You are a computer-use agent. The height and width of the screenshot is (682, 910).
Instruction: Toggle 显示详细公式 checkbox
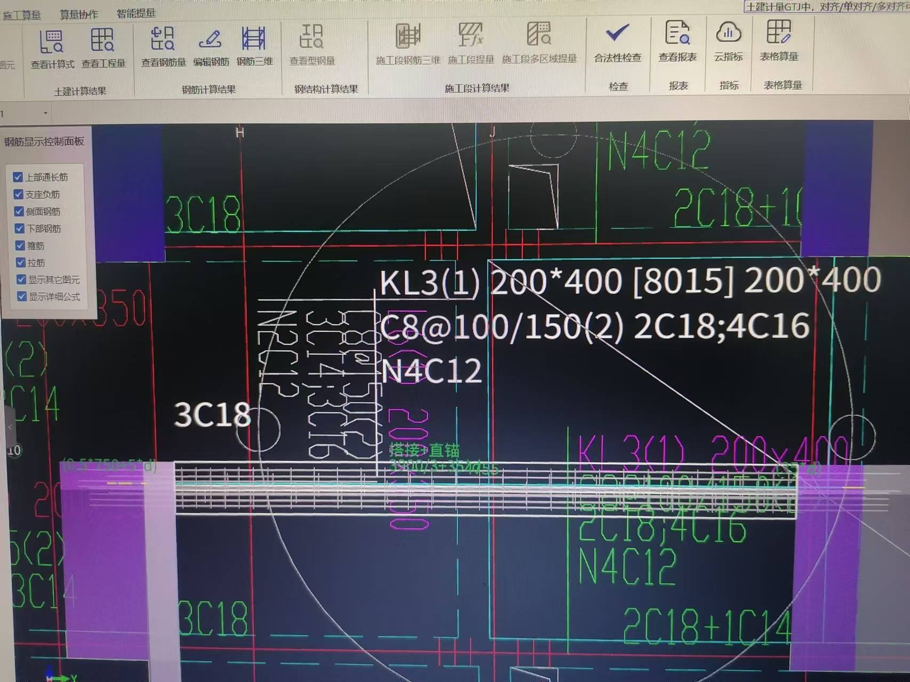(x=21, y=296)
